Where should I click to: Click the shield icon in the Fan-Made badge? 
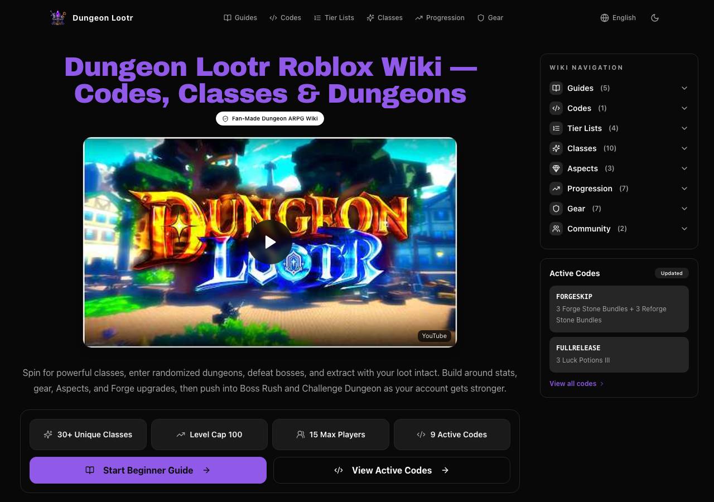225,119
